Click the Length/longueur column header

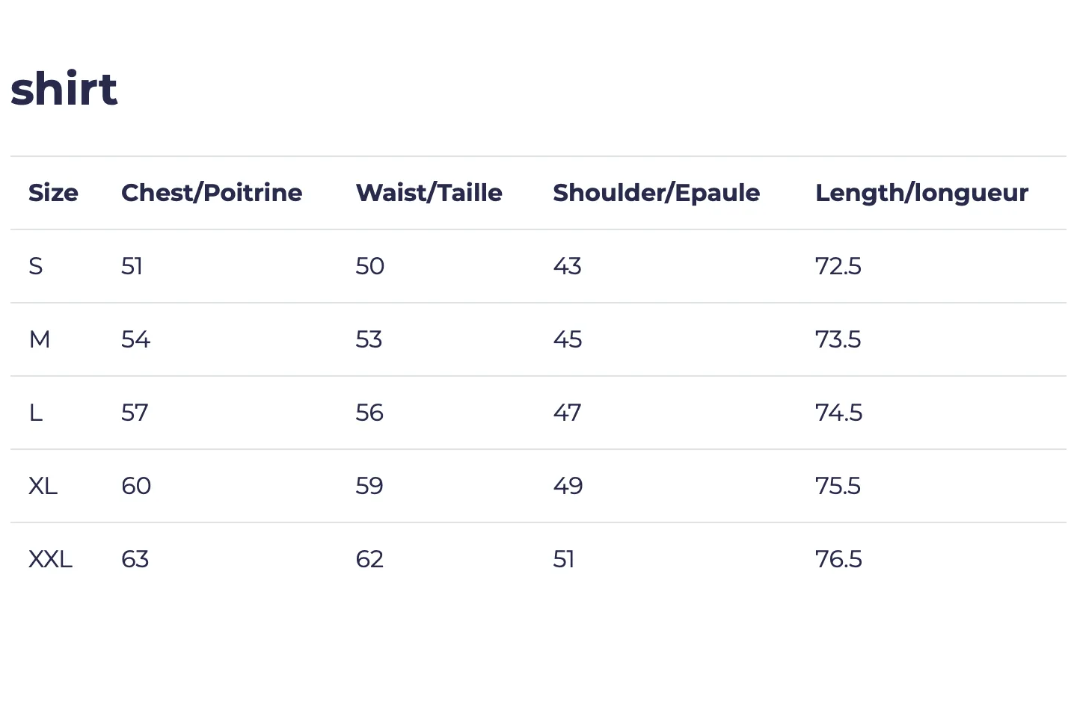coord(921,193)
